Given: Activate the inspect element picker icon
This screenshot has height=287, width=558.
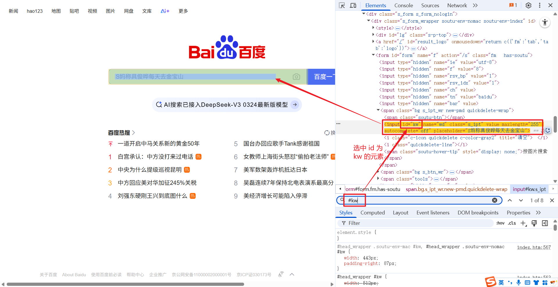Looking at the screenshot, I should (342, 5).
